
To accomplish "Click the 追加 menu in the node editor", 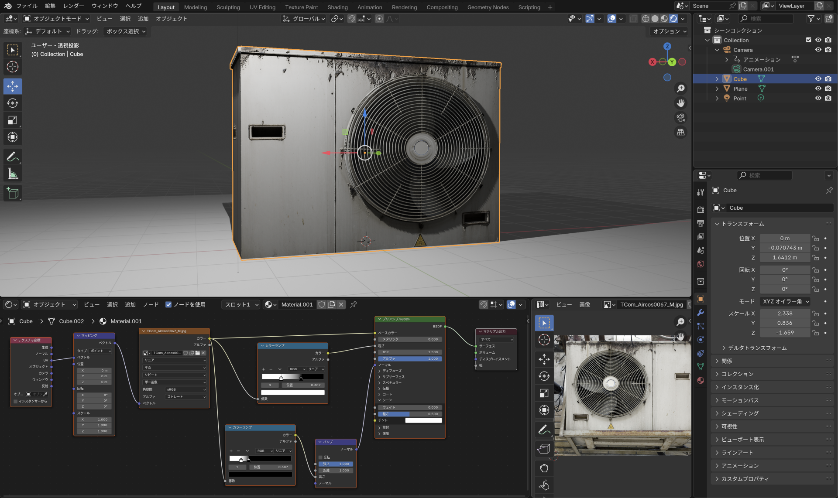I will 130,304.
